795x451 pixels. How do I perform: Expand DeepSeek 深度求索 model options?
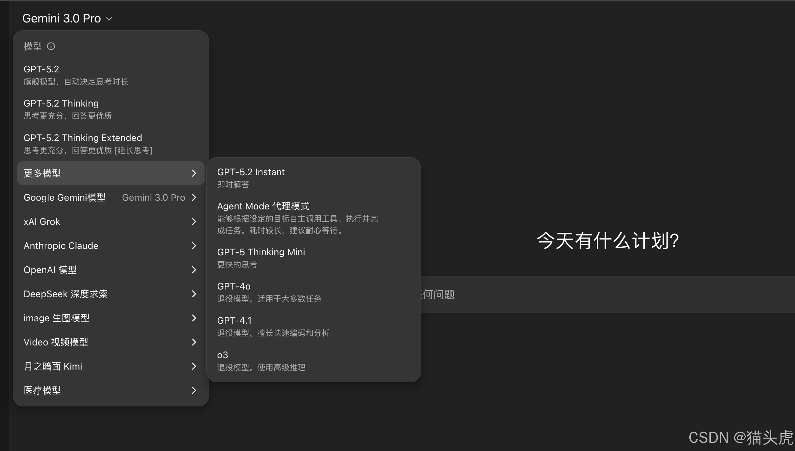pyautogui.click(x=110, y=294)
